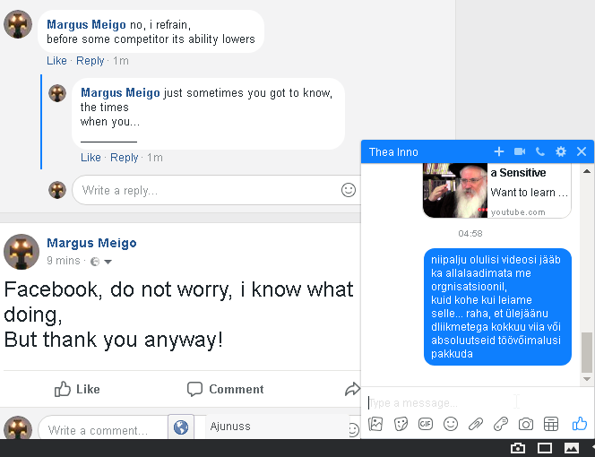This screenshot has width=595, height=457.
Task: Choose a sticker in chat
Action: coord(401,424)
